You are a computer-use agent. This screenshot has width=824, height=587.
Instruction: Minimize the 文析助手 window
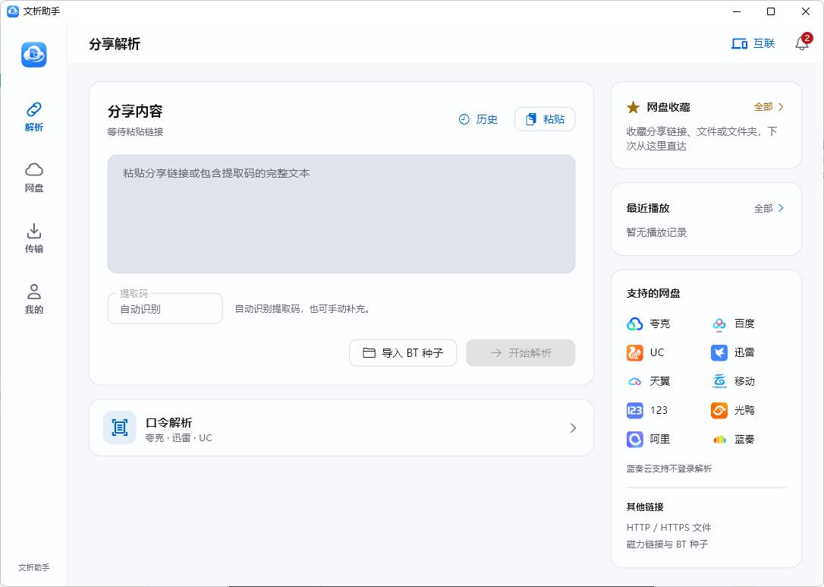(x=737, y=11)
